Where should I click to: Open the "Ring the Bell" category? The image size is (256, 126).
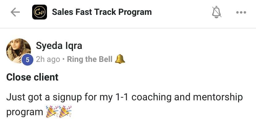[90, 59]
